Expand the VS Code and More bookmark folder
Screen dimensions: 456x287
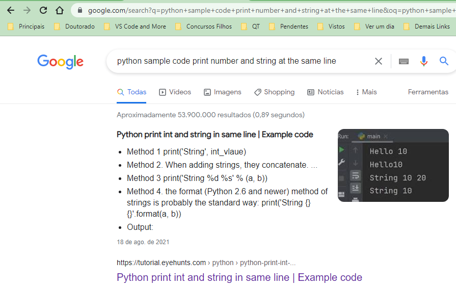(x=135, y=27)
